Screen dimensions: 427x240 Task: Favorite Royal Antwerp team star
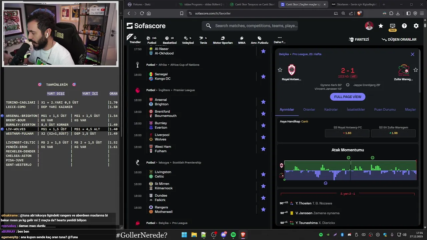[280, 70]
